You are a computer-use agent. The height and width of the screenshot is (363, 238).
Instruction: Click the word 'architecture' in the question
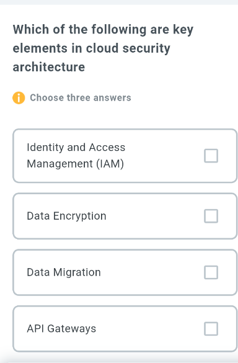49,67
